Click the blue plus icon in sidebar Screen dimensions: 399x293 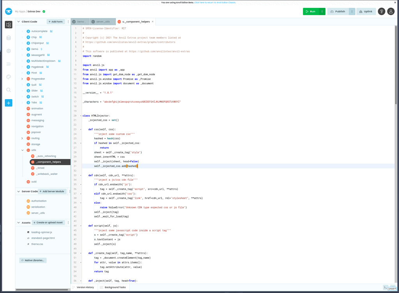(x=9, y=103)
